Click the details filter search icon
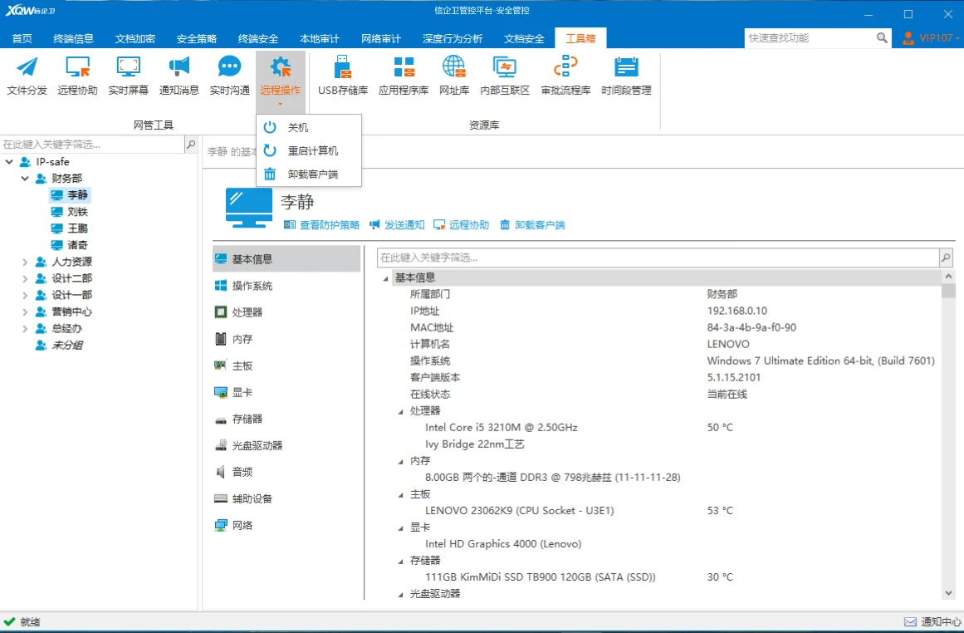The image size is (964, 633). pyautogui.click(x=947, y=258)
